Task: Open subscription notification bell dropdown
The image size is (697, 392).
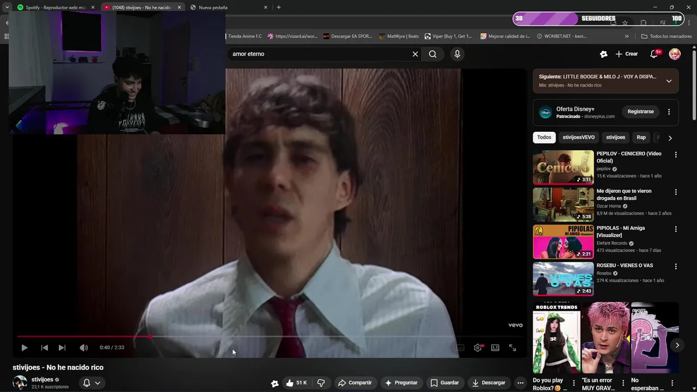Action: click(x=91, y=383)
